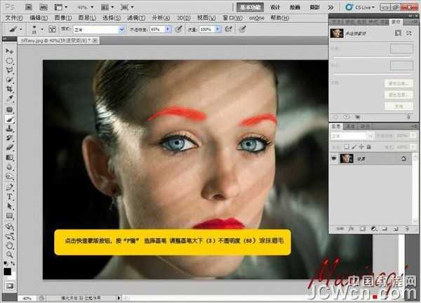Hide the 背景 layer with eye icon
The height and width of the screenshot is (303, 421).
click(335, 159)
